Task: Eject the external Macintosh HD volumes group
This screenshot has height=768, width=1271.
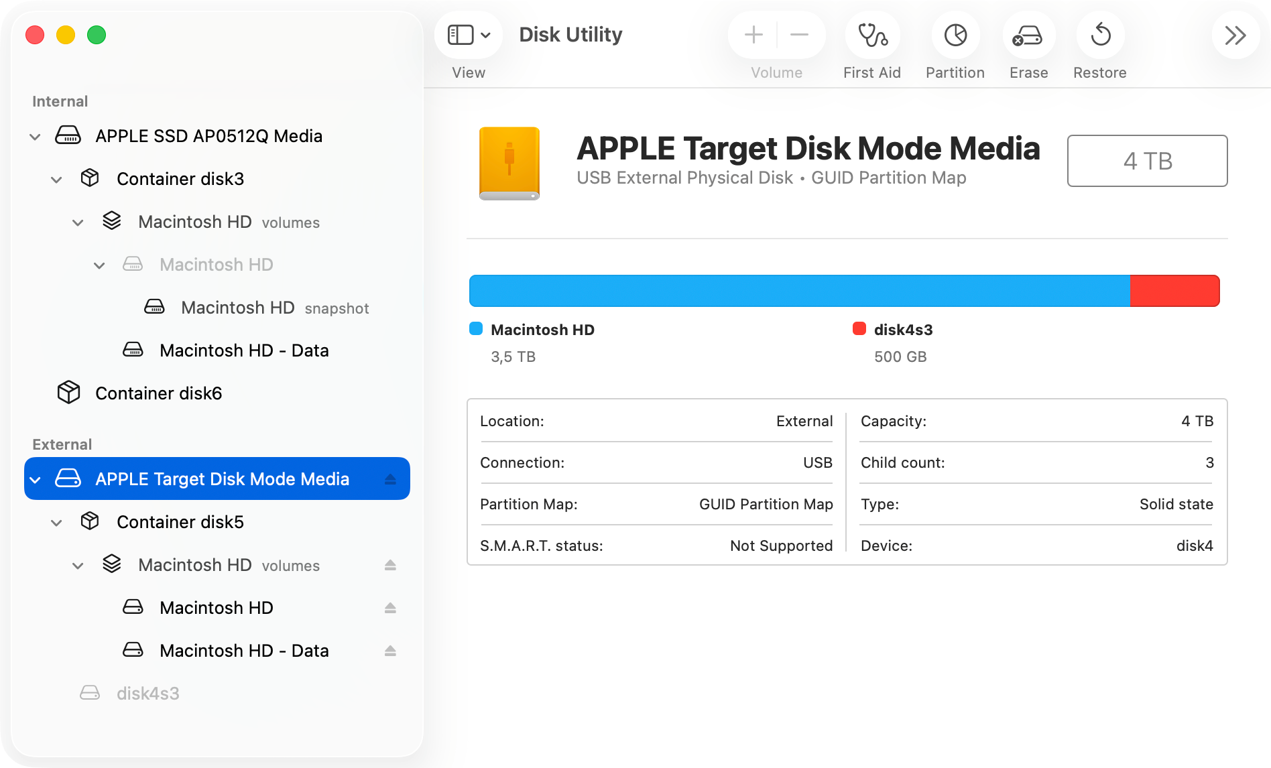Action: (x=390, y=565)
